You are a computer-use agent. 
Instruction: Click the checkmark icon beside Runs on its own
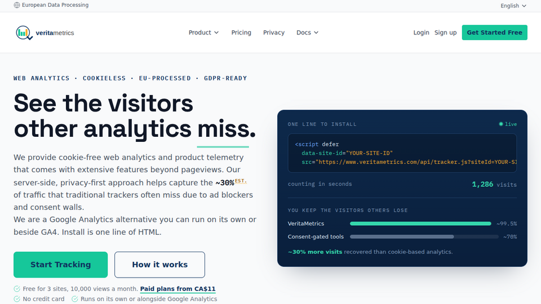click(74, 299)
